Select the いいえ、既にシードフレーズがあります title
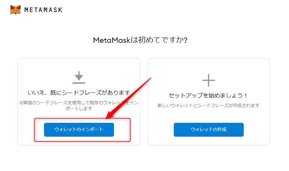The width and height of the screenshot is (289, 171). click(79, 93)
